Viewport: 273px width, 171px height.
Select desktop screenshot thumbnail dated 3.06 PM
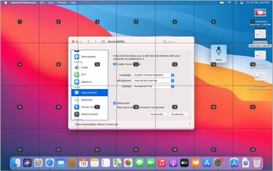[x=260, y=76]
